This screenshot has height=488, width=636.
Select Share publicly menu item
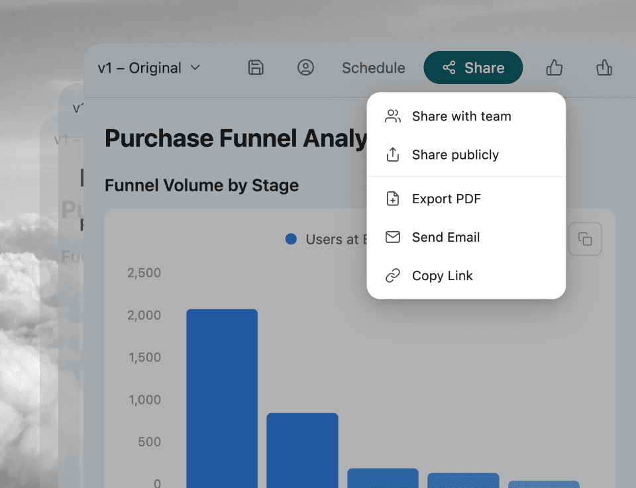tap(466, 155)
